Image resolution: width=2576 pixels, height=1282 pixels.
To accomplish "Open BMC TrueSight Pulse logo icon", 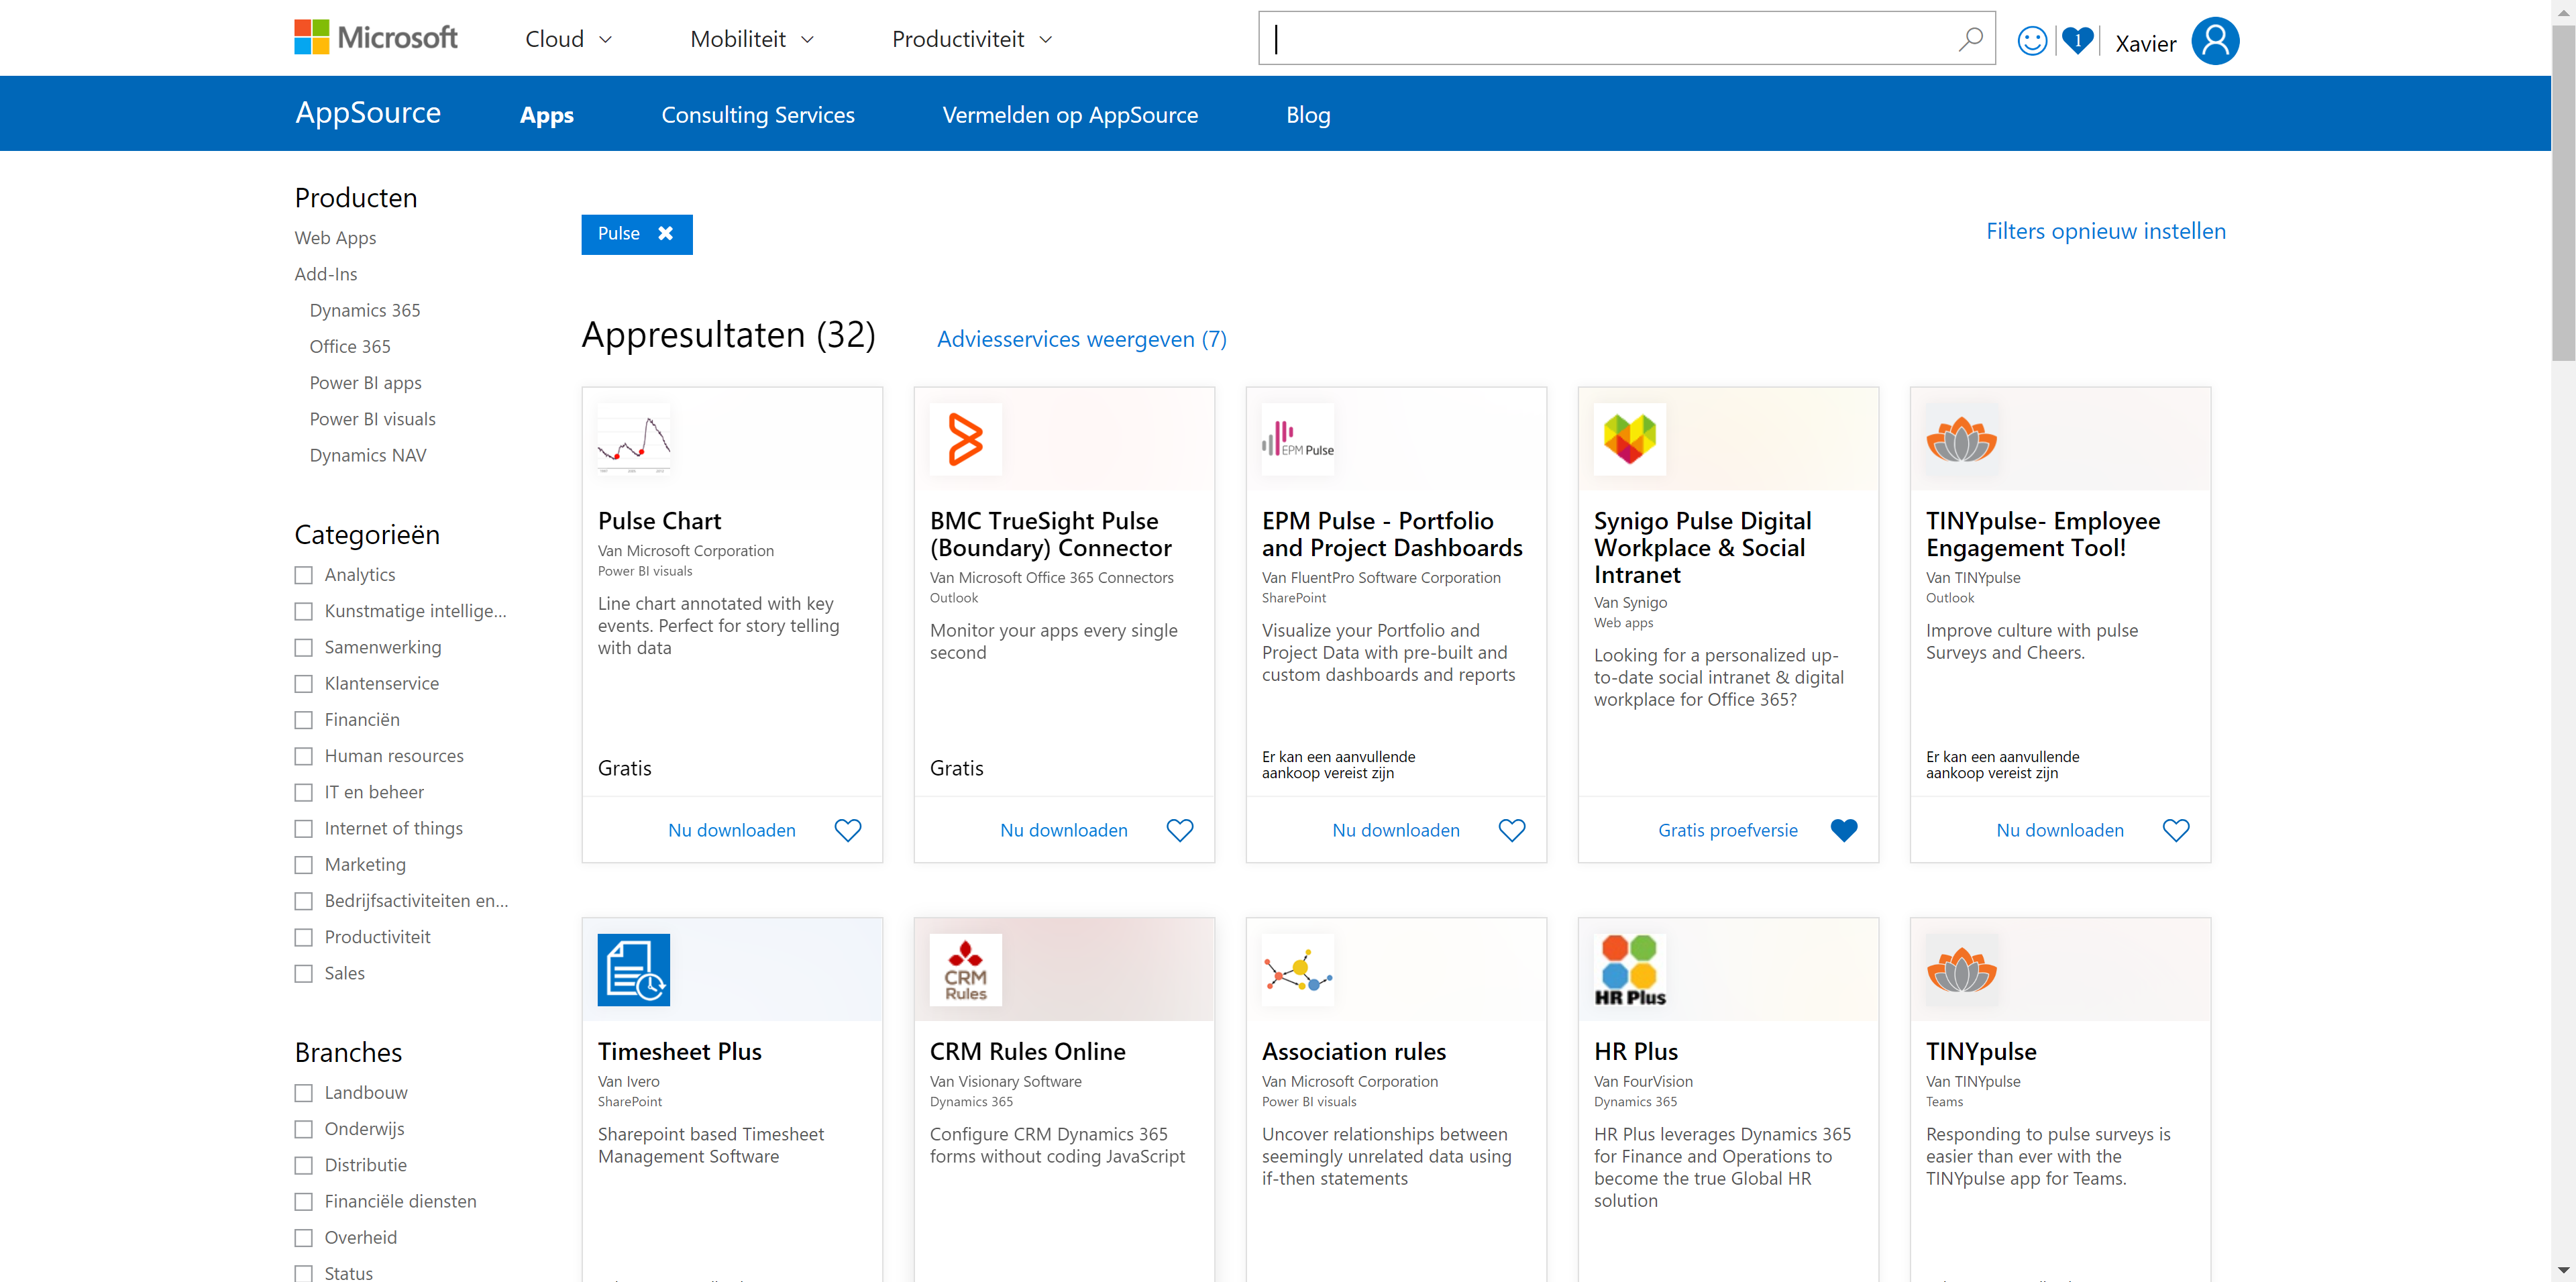I will click(x=966, y=439).
